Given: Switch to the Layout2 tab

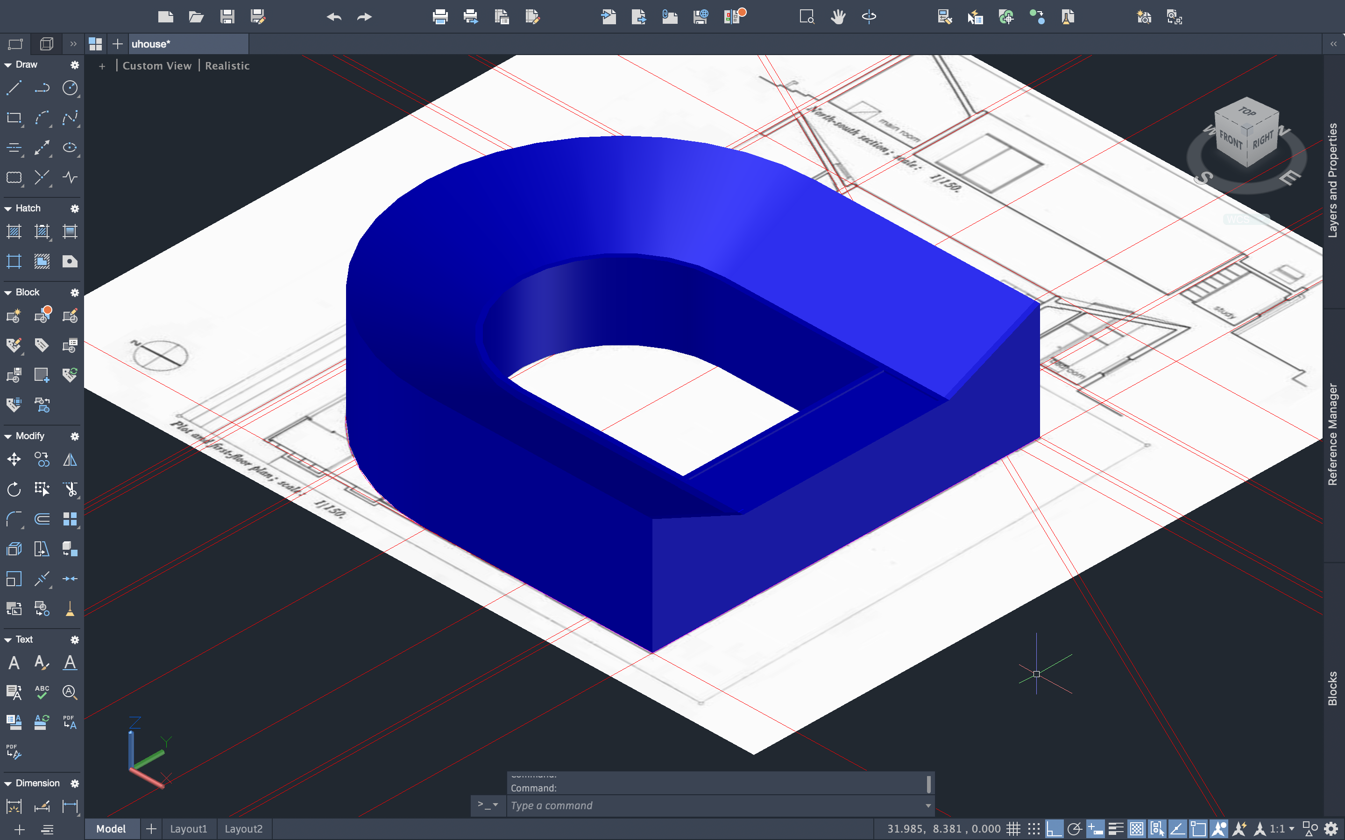Looking at the screenshot, I should tap(243, 829).
